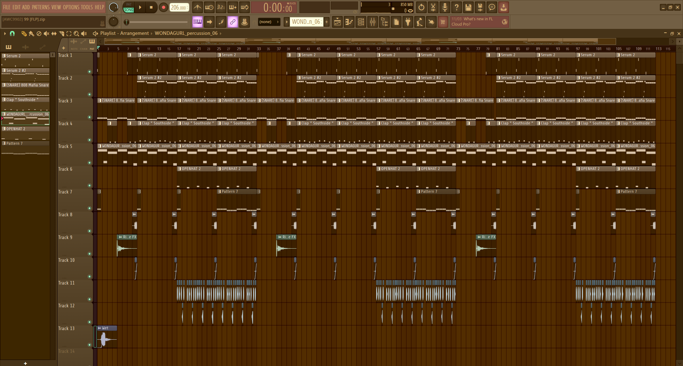Image resolution: width=683 pixels, height=366 pixels.
Task: Toggle the link/multilink to controllers button
Action: click(233, 22)
